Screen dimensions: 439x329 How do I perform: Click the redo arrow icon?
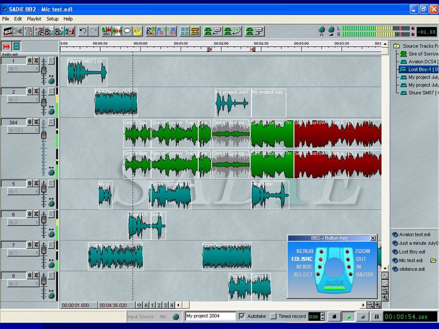(93, 31)
